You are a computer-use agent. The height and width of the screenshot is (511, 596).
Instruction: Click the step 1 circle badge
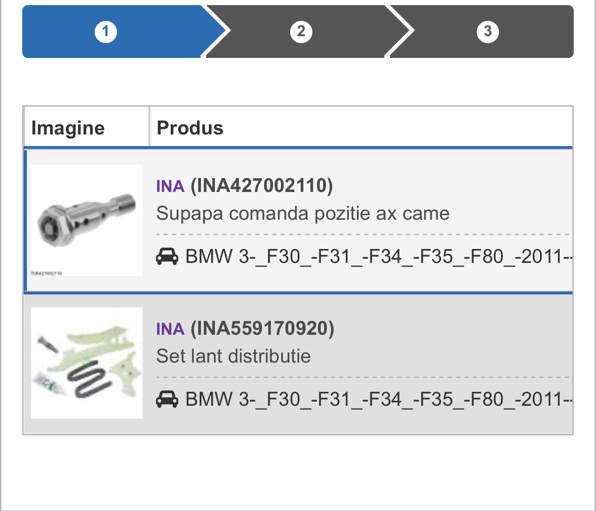click(106, 32)
